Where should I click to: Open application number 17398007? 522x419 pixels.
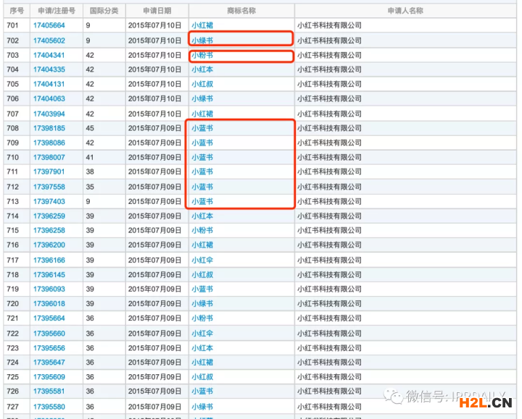[x=49, y=158]
